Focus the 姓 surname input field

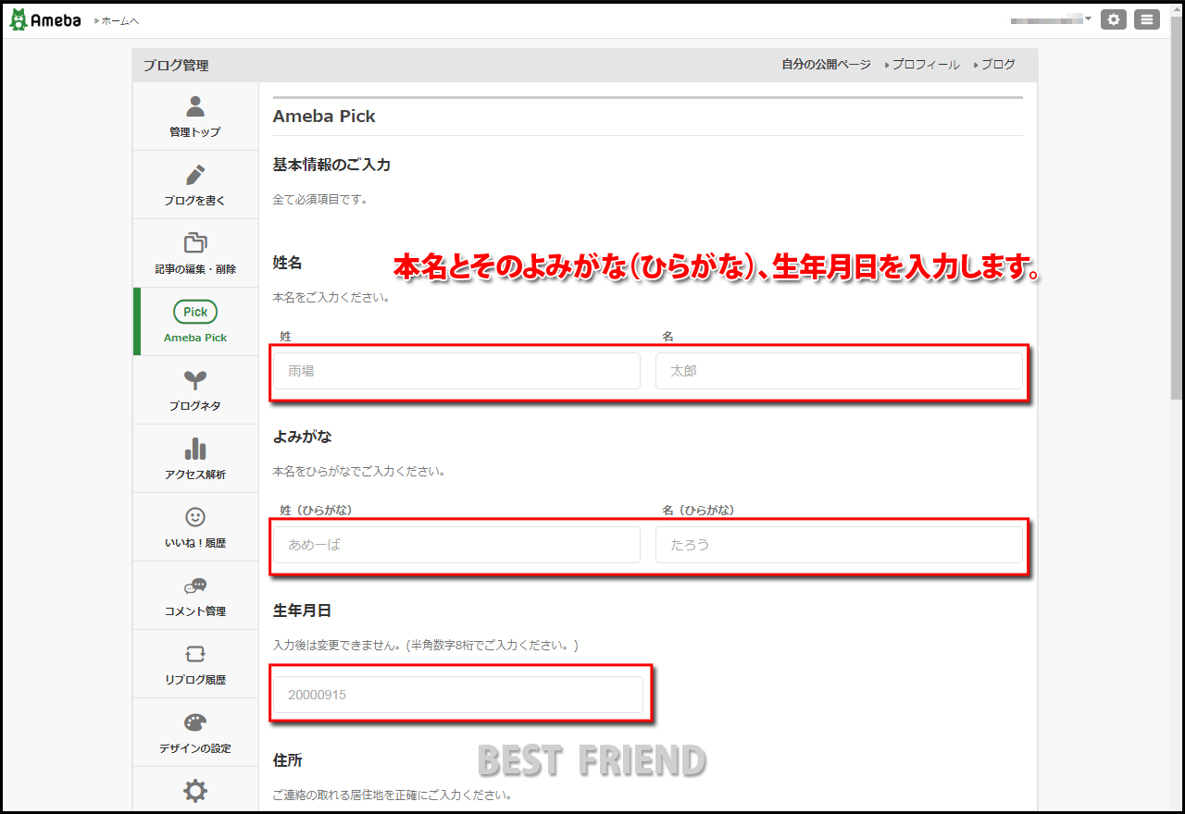[456, 371]
